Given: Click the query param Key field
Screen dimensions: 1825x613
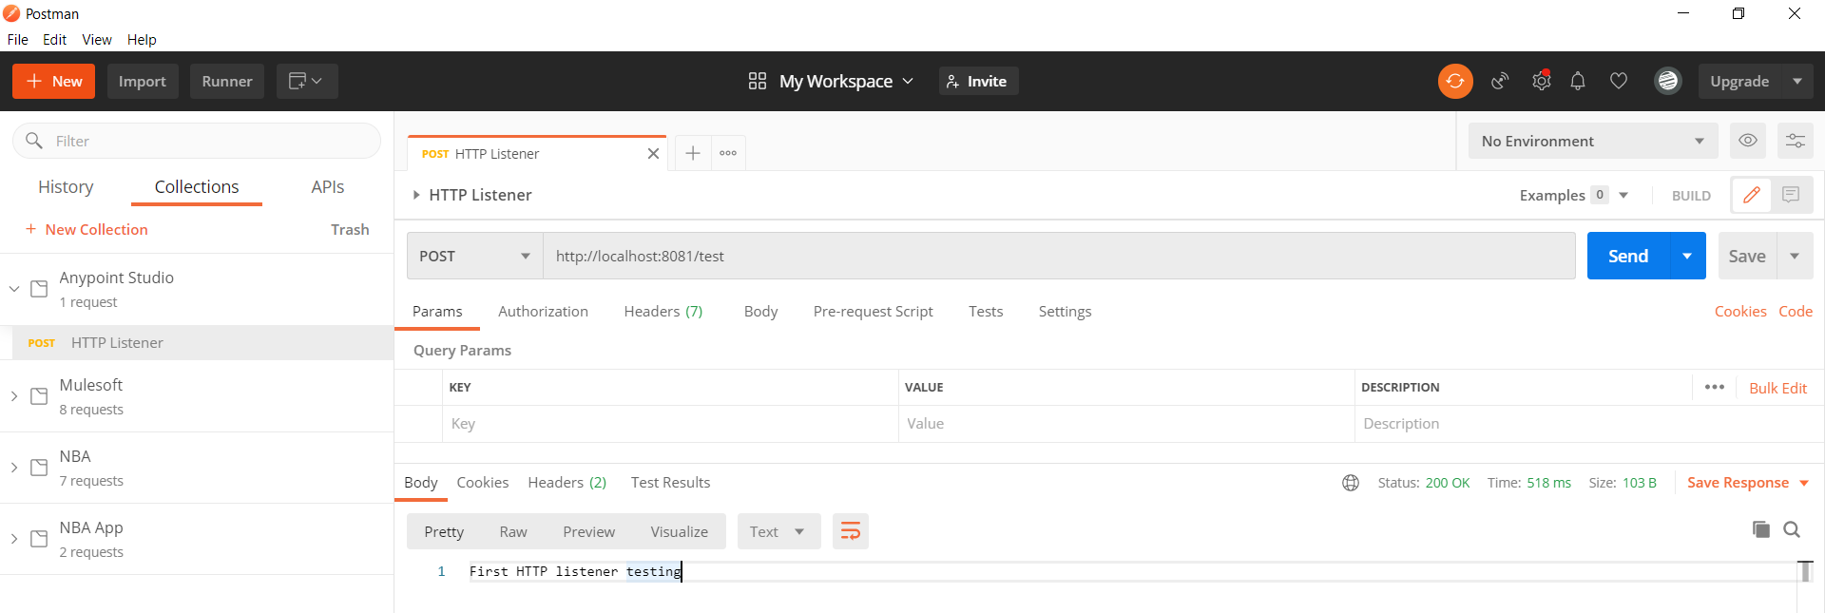Looking at the screenshot, I should point(670,424).
